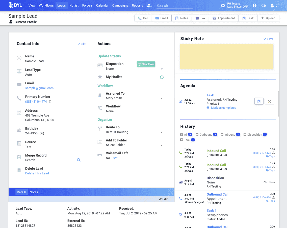
Task: Click Delete This Lead link
Action: tap(37, 173)
